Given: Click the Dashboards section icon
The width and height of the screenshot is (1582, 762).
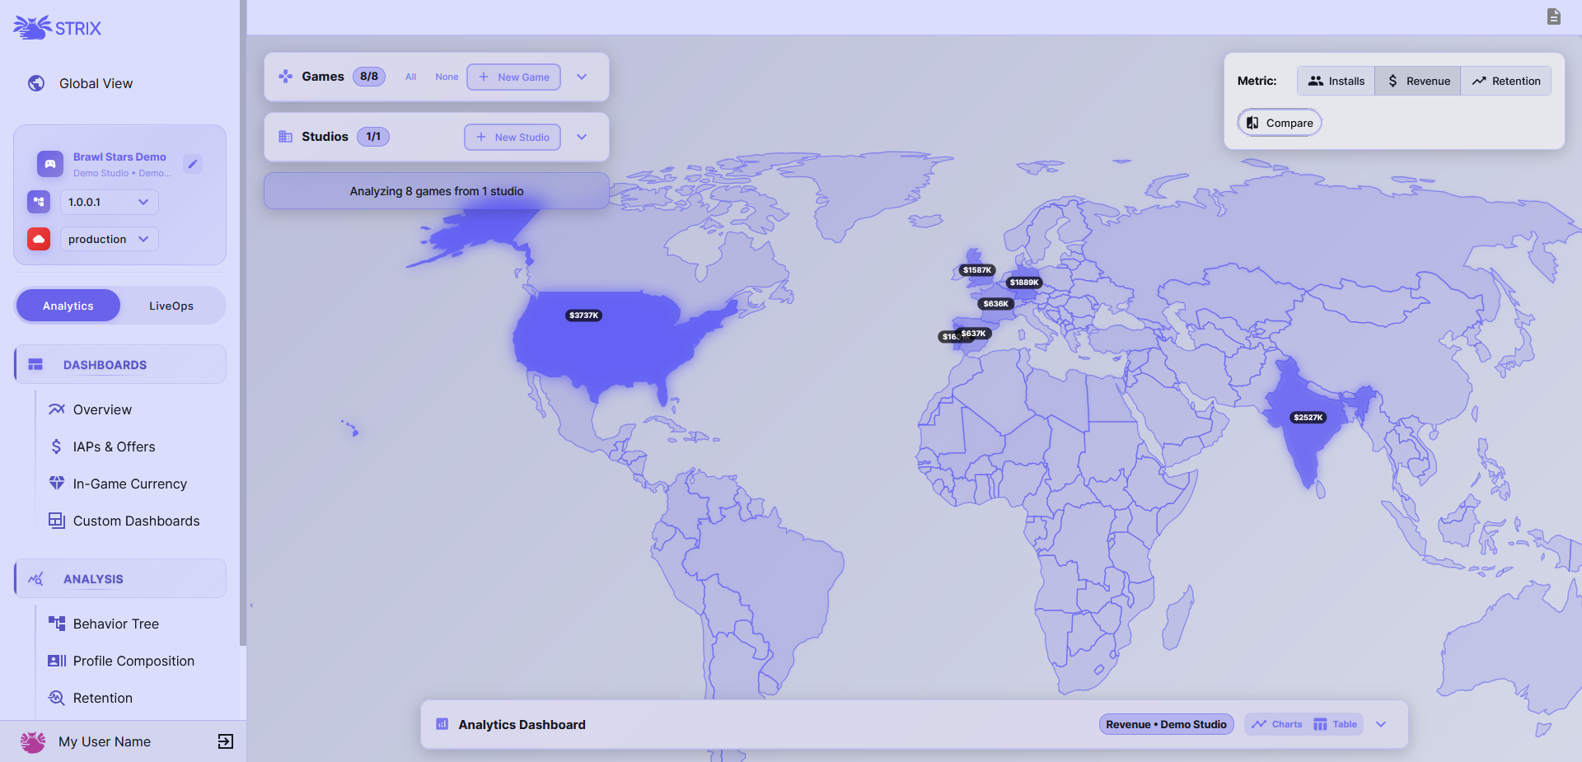Looking at the screenshot, I should 35,364.
